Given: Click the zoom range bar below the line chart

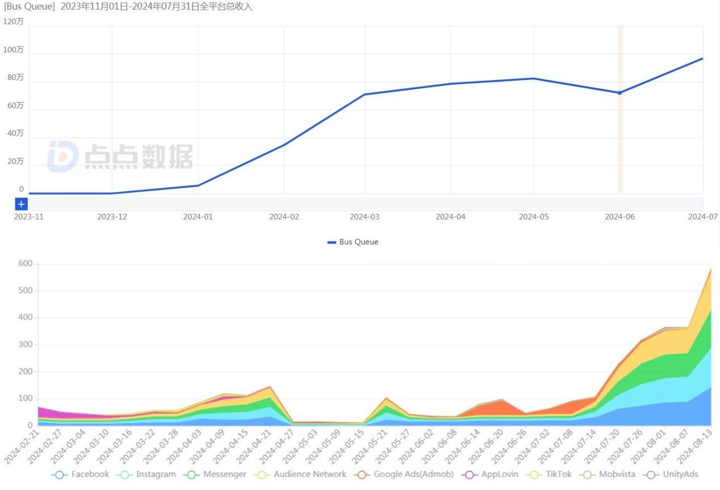Looking at the screenshot, I should point(363,204).
